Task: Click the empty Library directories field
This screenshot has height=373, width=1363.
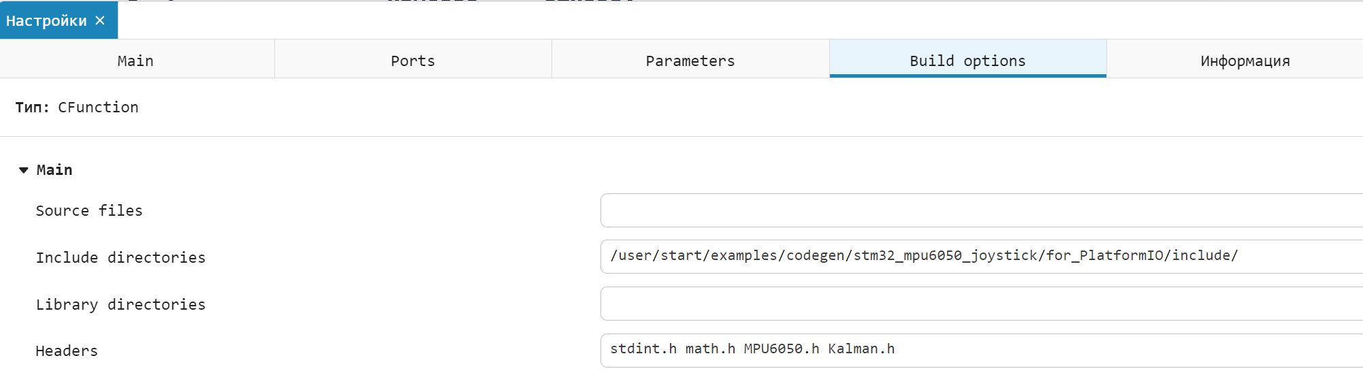Action: [x=980, y=304]
